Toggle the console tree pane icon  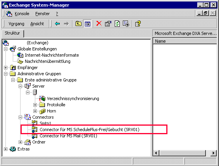click(88, 24)
